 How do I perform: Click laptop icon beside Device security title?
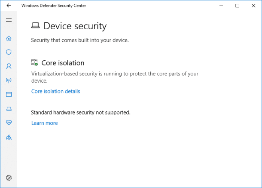[35, 25]
